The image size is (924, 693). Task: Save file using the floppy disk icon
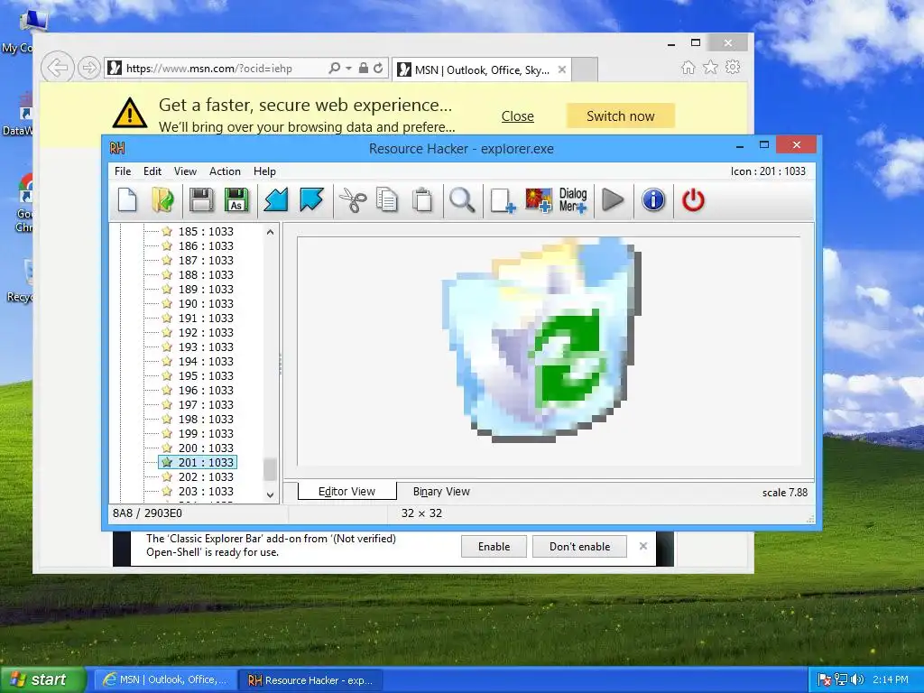point(201,200)
